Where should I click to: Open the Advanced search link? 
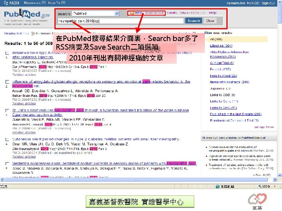coord(193,13)
